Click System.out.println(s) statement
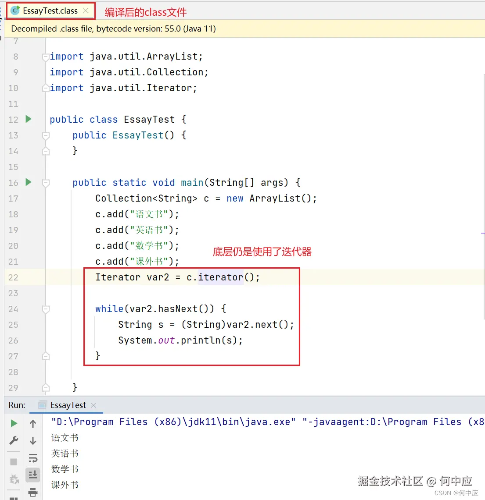 180,340
